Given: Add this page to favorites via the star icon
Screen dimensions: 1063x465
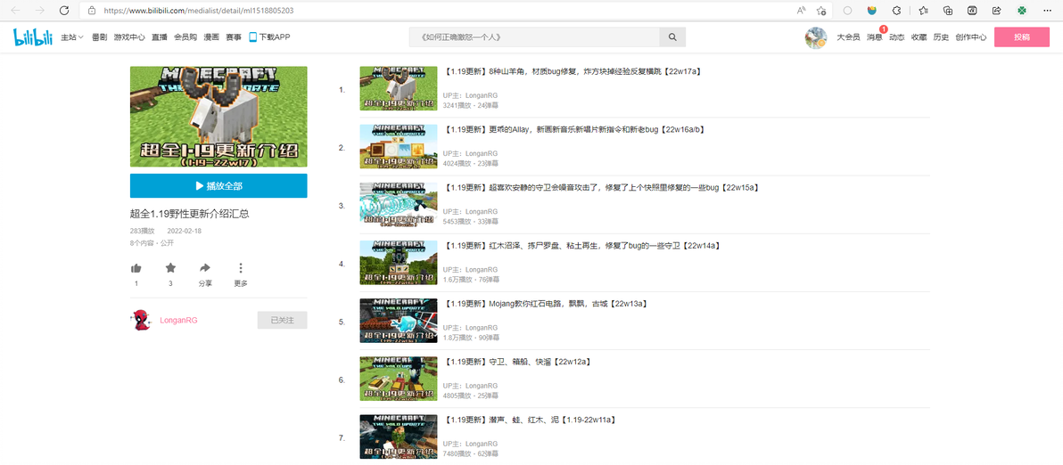Looking at the screenshot, I should tap(821, 11).
